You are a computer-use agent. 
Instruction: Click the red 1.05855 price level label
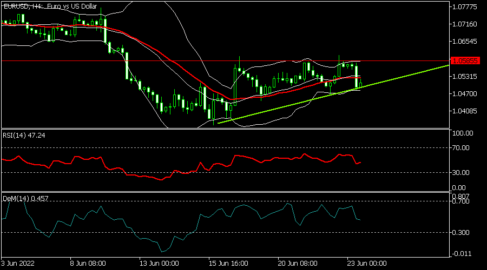(x=465, y=61)
